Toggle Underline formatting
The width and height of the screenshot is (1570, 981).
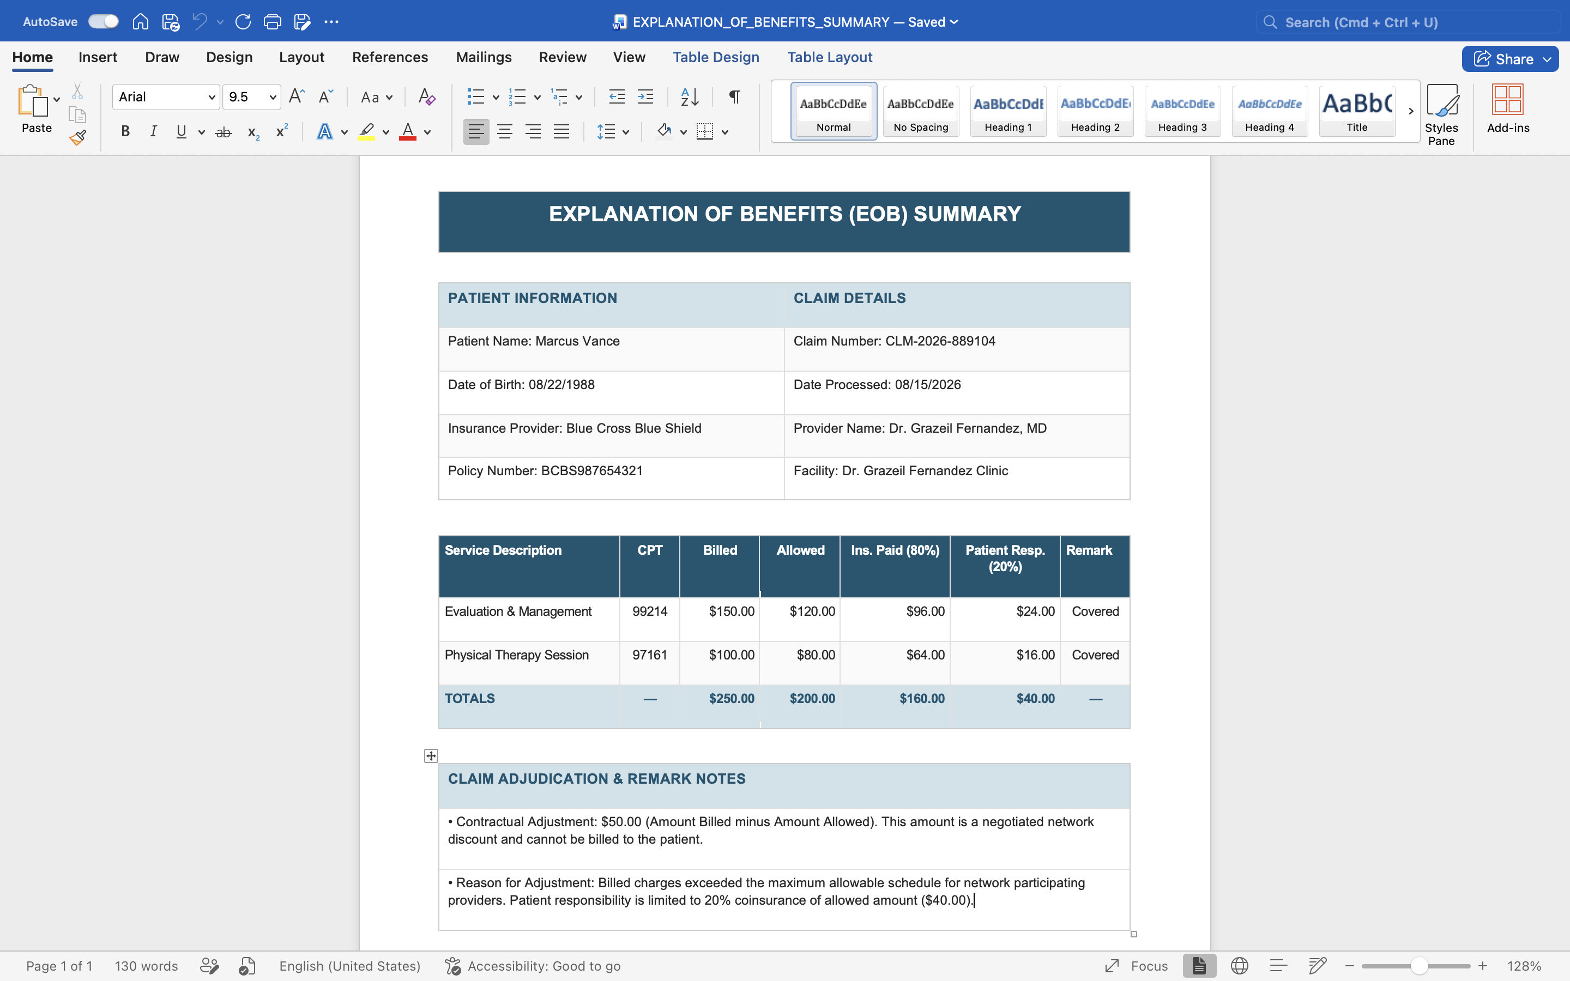(x=181, y=132)
